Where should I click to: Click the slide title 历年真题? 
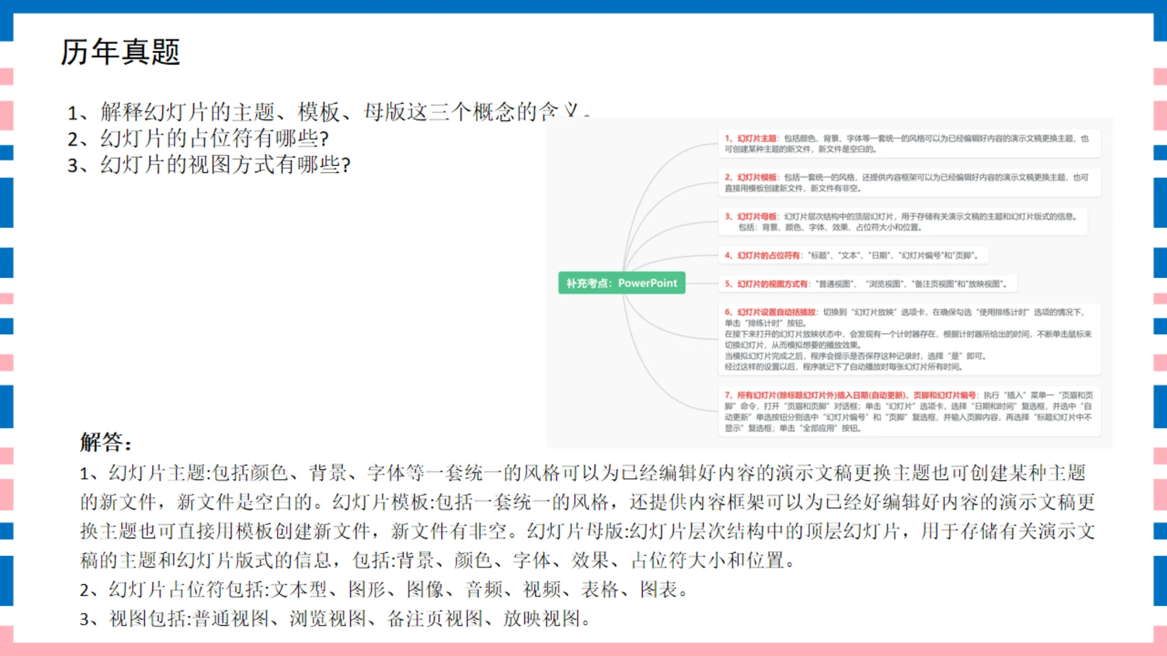point(120,52)
